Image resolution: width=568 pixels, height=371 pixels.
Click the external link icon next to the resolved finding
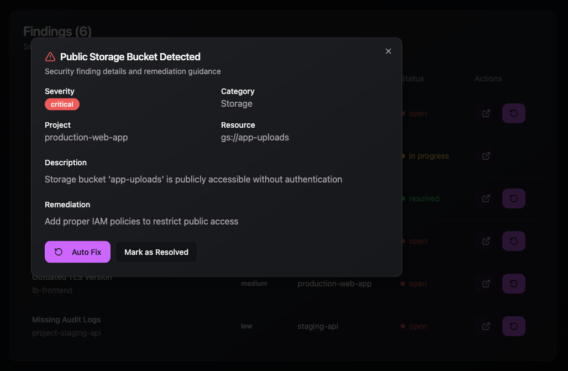pyautogui.click(x=485, y=198)
